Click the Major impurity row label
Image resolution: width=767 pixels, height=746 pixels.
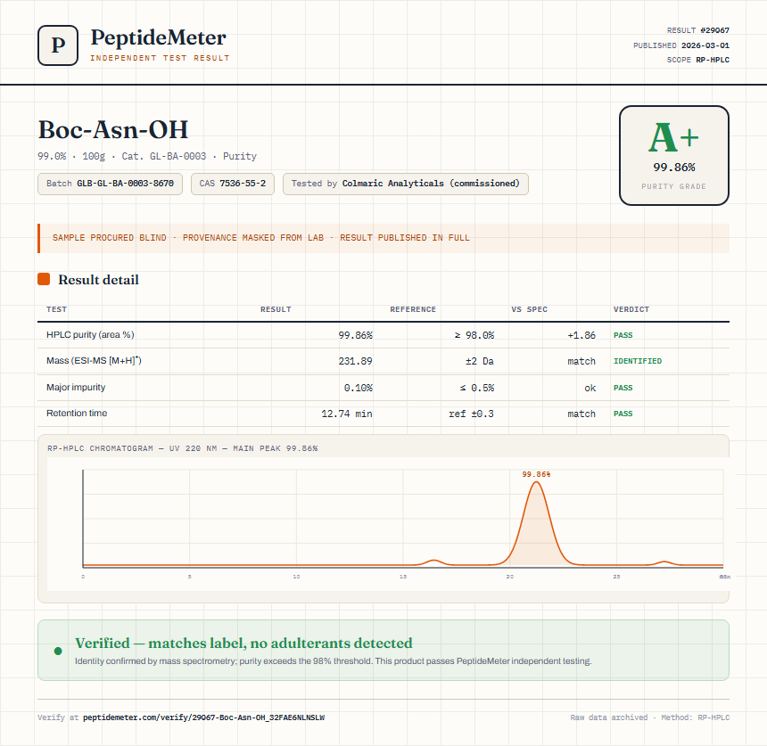coord(76,387)
